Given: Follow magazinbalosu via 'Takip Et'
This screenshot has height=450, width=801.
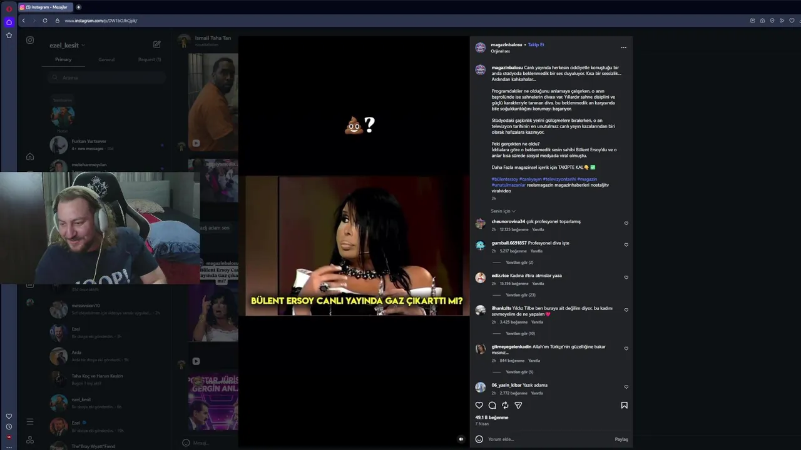Looking at the screenshot, I should coord(536,45).
